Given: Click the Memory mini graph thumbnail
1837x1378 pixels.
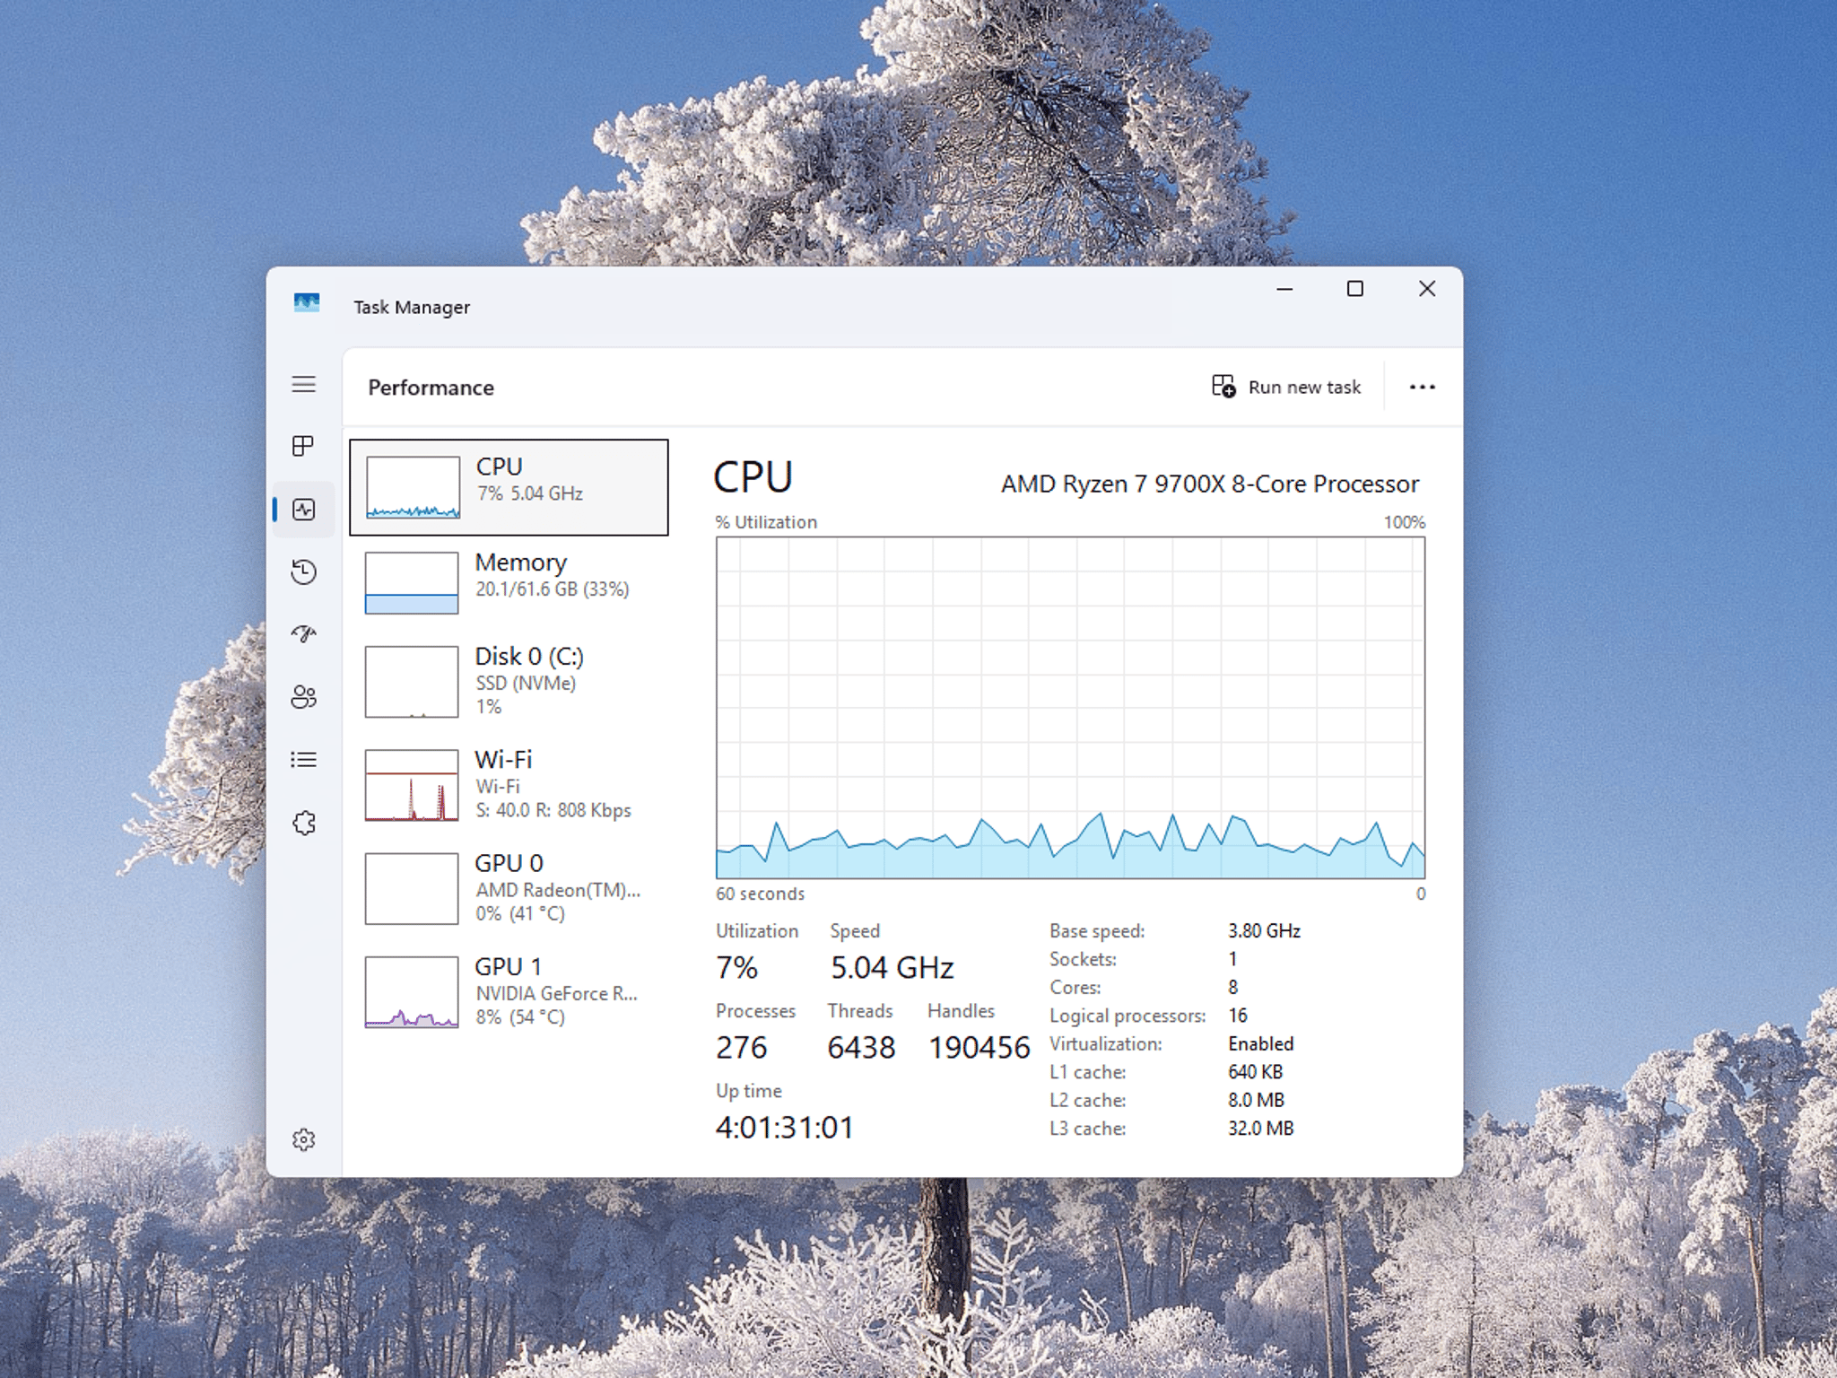Looking at the screenshot, I should pyautogui.click(x=412, y=583).
